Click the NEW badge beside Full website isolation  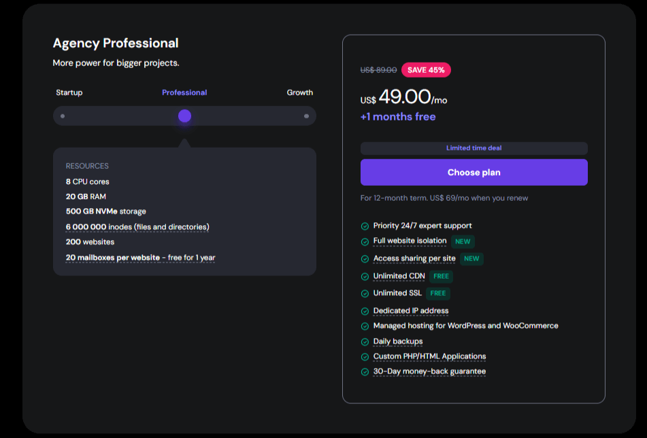(463, 241)
